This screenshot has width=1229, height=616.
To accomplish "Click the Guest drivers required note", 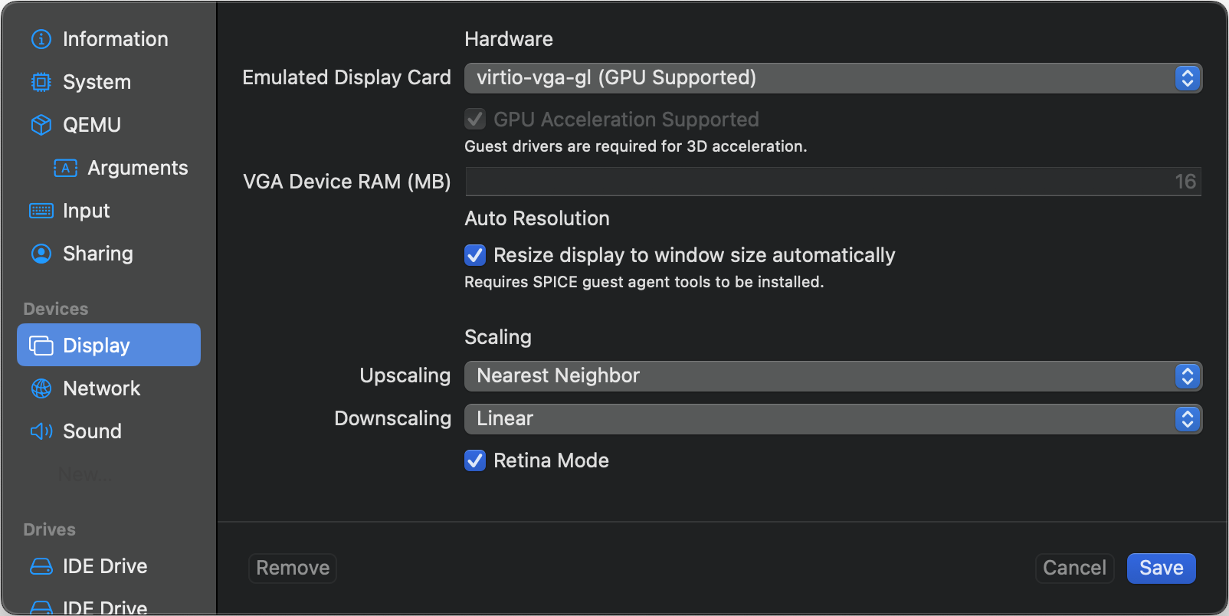I will pyautogui.click(x=636, y=146).
